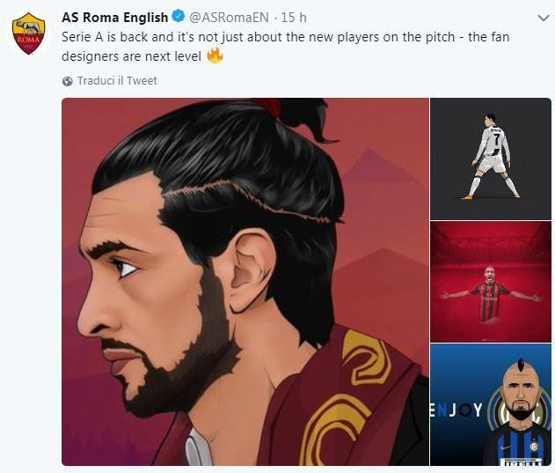This screenshot has height=473, width=555.
Task: Click the fire emoji in tweet
Action: (x=214, y=55)
